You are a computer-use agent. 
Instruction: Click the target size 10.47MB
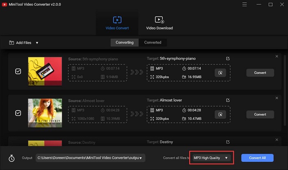click(x=195, y=119)
